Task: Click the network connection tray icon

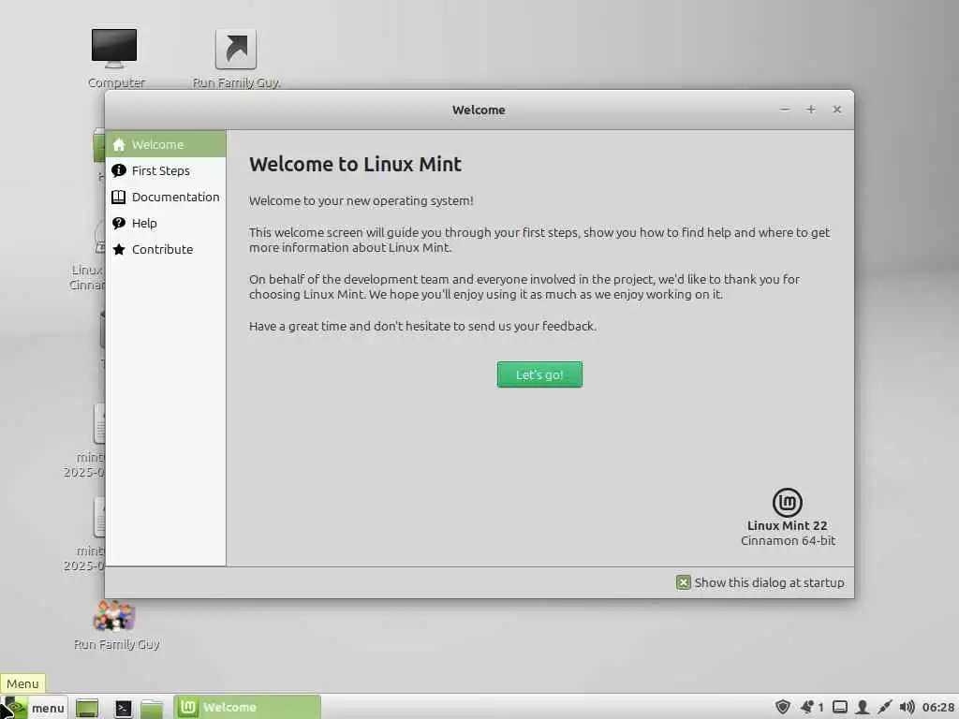Action: point(884,708)
